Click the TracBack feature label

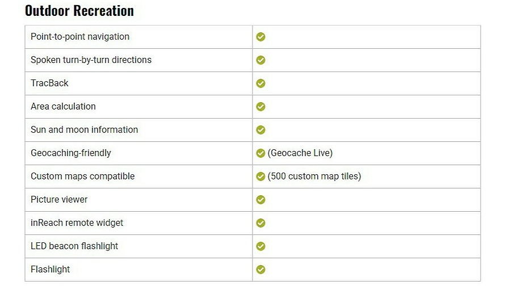click(49, 83)
